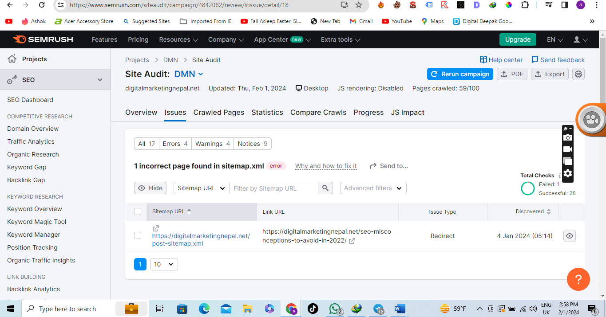Image resolution: width=606 pixels, height=317 pixels.
Task: Go to the Statistics tab
Action: 267,112
